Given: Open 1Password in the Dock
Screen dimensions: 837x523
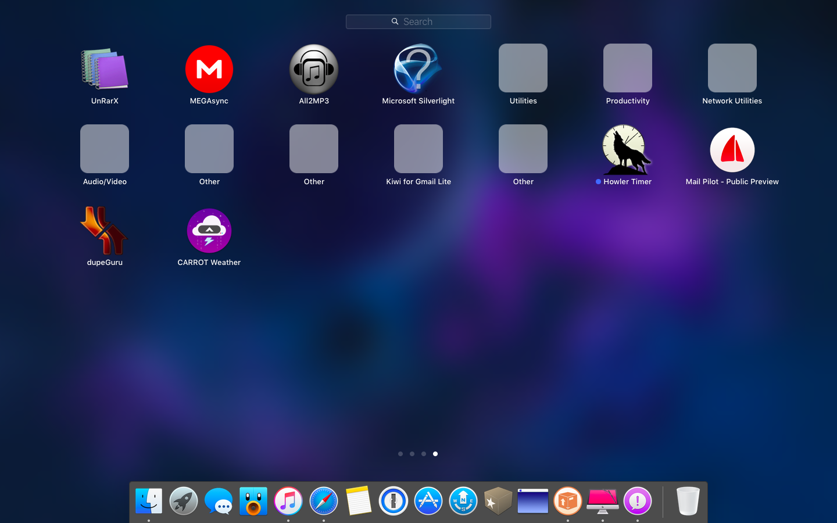Looking at the screenshot, I should click(394, 501).
